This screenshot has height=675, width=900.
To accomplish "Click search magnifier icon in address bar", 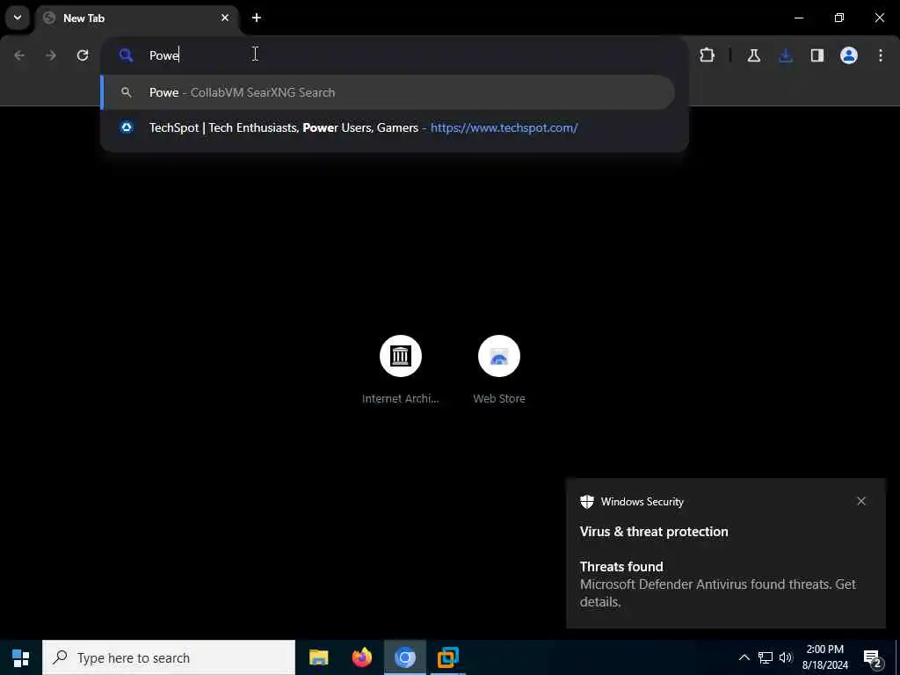I will 126,55.
